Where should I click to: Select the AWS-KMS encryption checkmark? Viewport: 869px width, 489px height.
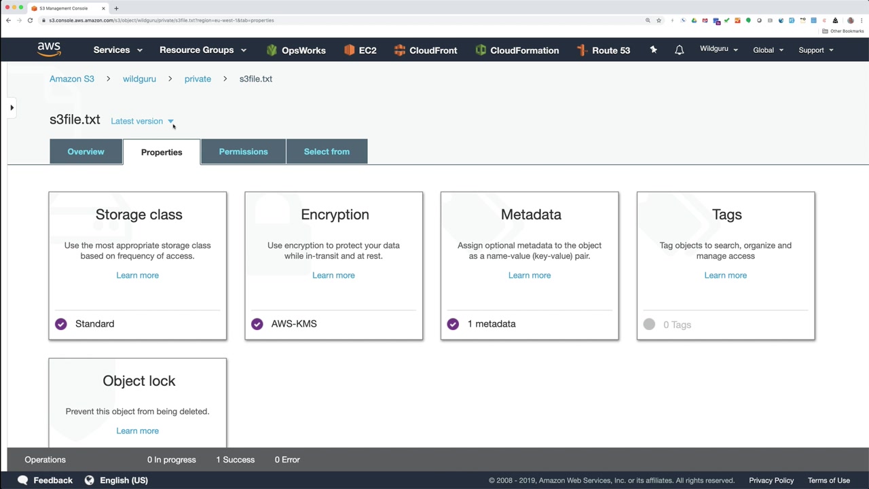pyautogui.click(x=257, y=324)
